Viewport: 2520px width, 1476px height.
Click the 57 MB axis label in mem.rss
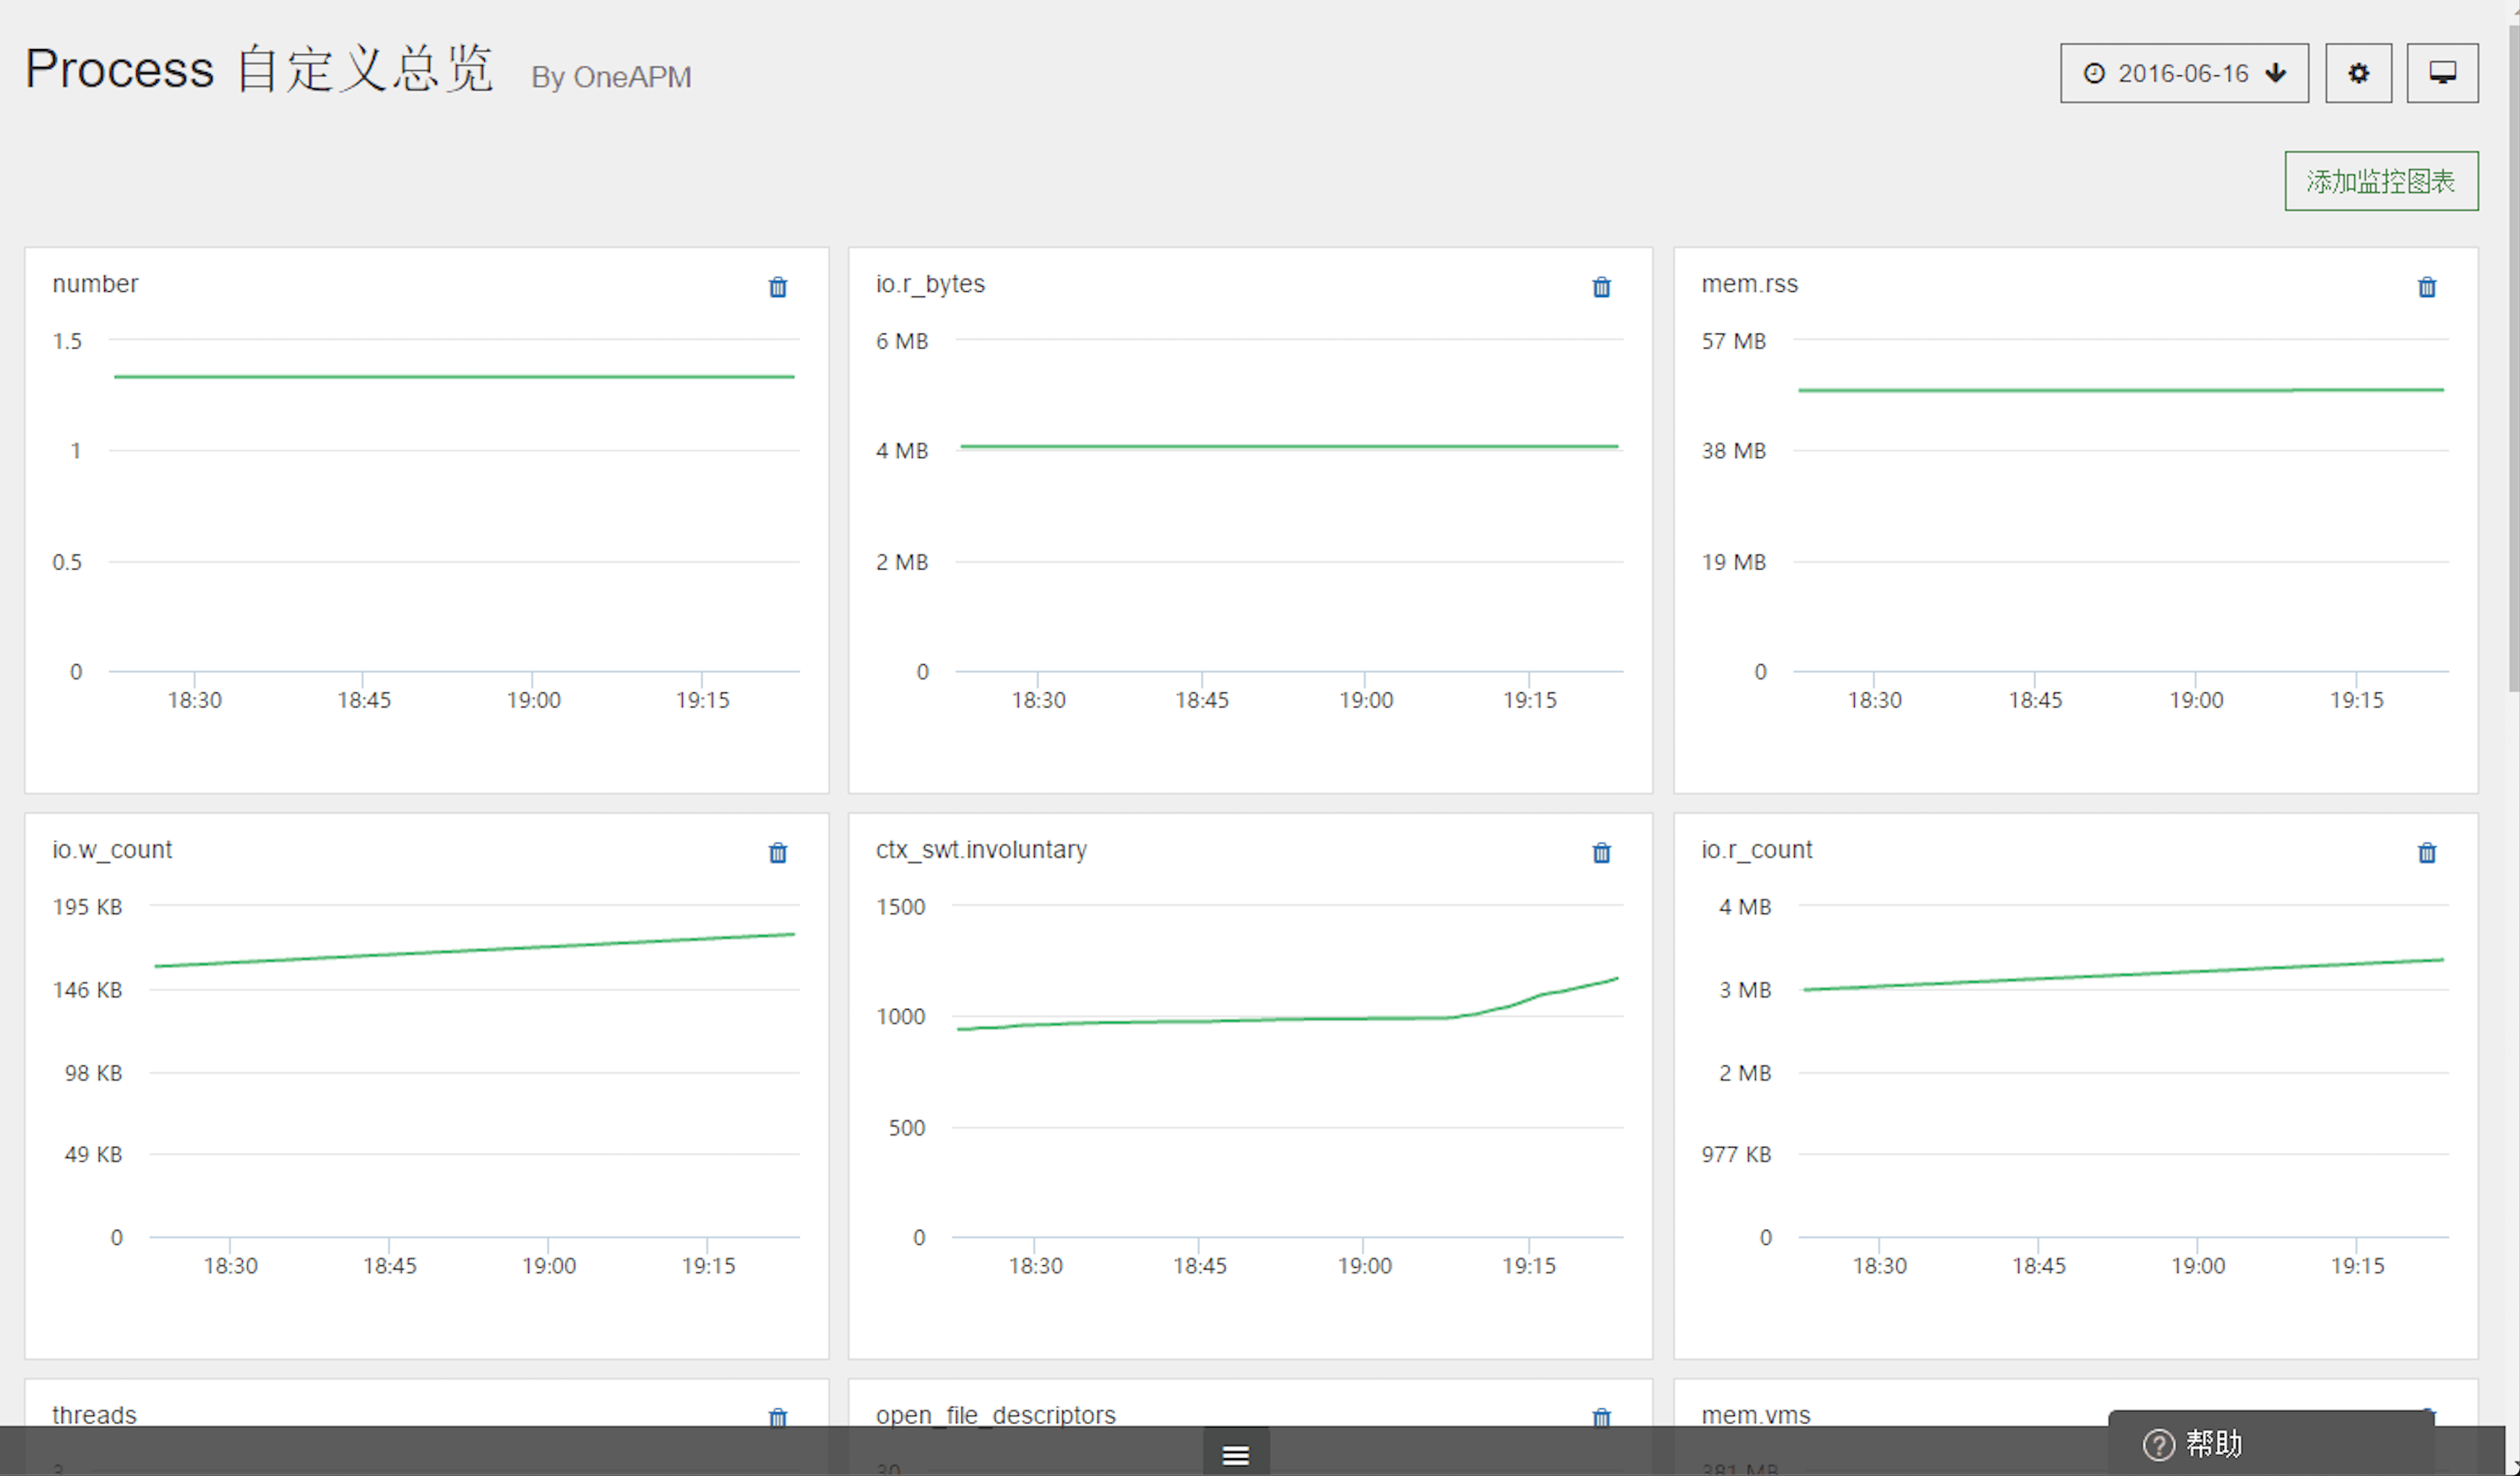(1734, 341)
